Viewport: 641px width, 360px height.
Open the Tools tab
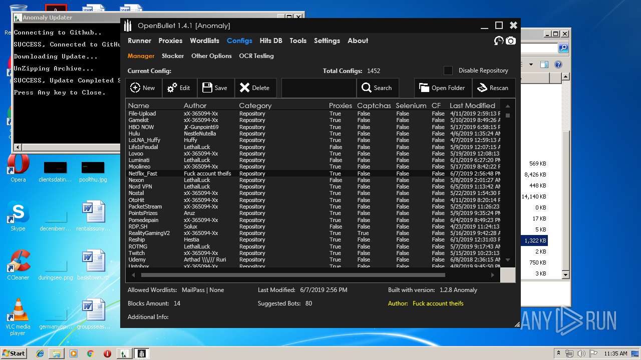coord(298,40)
